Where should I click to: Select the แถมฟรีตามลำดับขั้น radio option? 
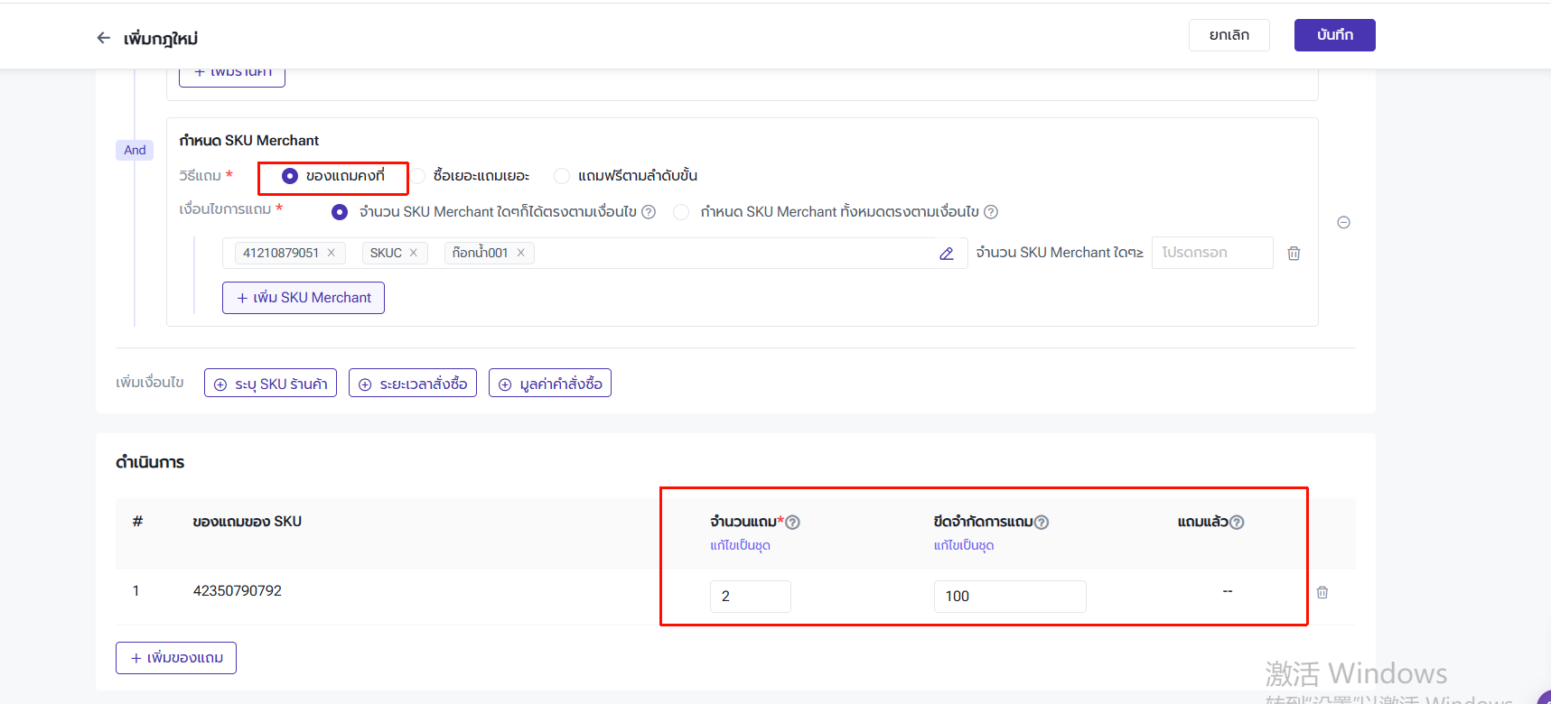(x=562, y=176)
